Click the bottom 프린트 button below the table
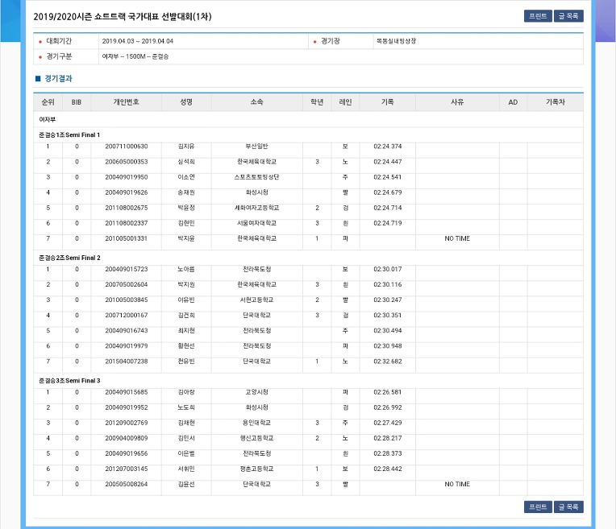Screen dimensions: 616x529 pyautogui.click(x=538, y=506)
